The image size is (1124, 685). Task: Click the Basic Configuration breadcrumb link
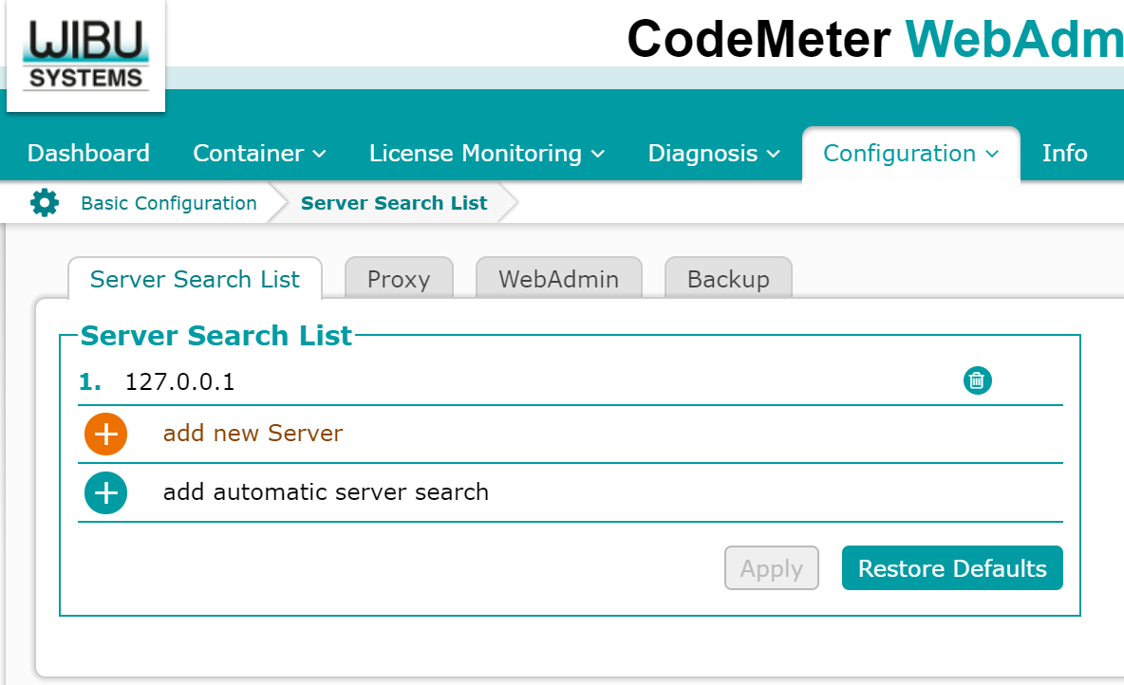pyautogui.click(x=168, y=203)
